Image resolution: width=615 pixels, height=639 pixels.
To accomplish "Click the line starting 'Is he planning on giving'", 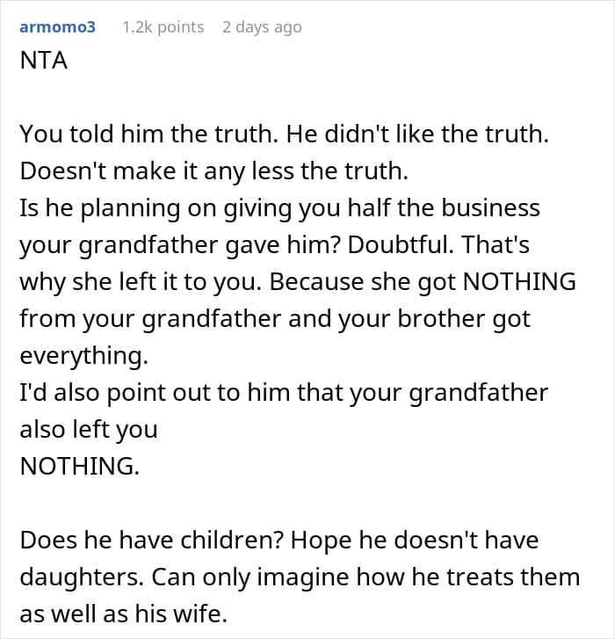I will point(279,208).
